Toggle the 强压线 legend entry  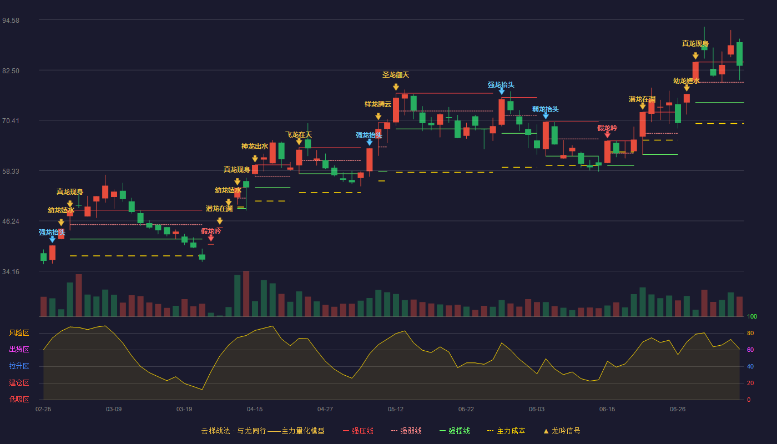point(358,431)
